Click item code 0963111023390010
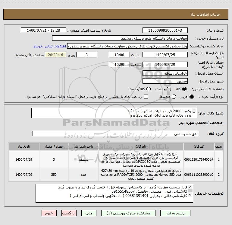 point(199,175)
